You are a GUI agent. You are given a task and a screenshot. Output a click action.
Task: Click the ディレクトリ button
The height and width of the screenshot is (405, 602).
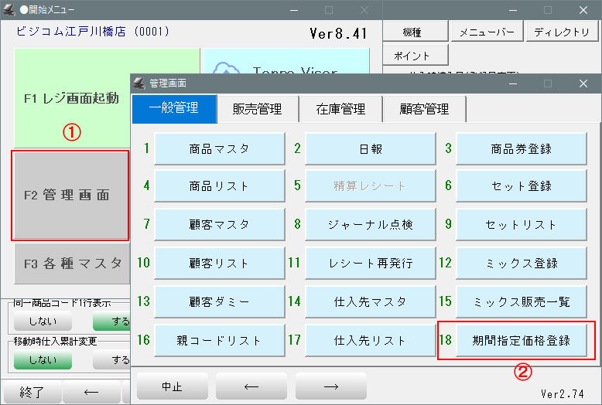pyautogui.click(x=562, y=32)
